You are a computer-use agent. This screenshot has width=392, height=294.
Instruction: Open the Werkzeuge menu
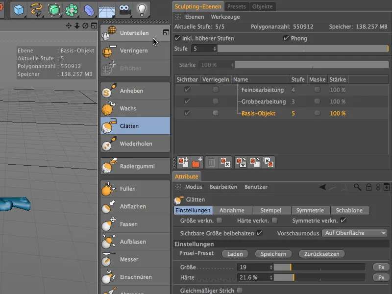click(x=225, y=17)
